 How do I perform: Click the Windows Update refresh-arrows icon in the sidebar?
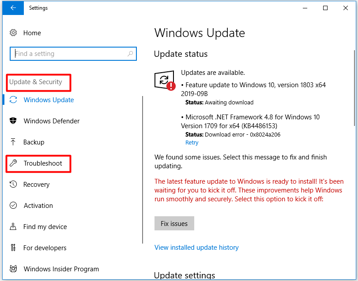(x=13, y=100)
